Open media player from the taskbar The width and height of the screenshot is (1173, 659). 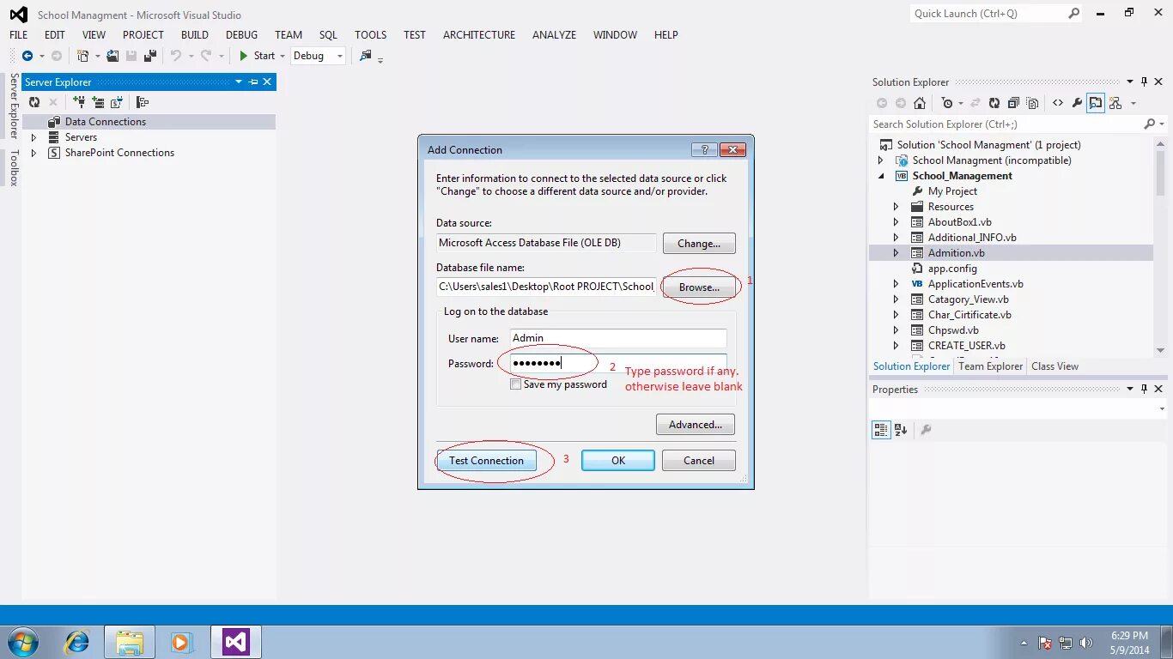click(x=181, y=642)
